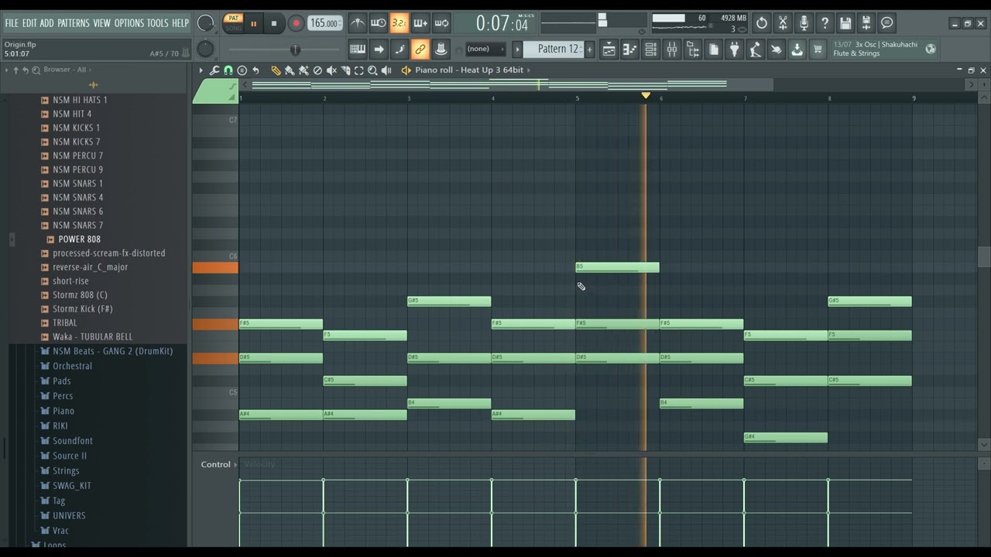The image size is (991, 557).
Task: Open the Piano roll view button
Action: 630,50
